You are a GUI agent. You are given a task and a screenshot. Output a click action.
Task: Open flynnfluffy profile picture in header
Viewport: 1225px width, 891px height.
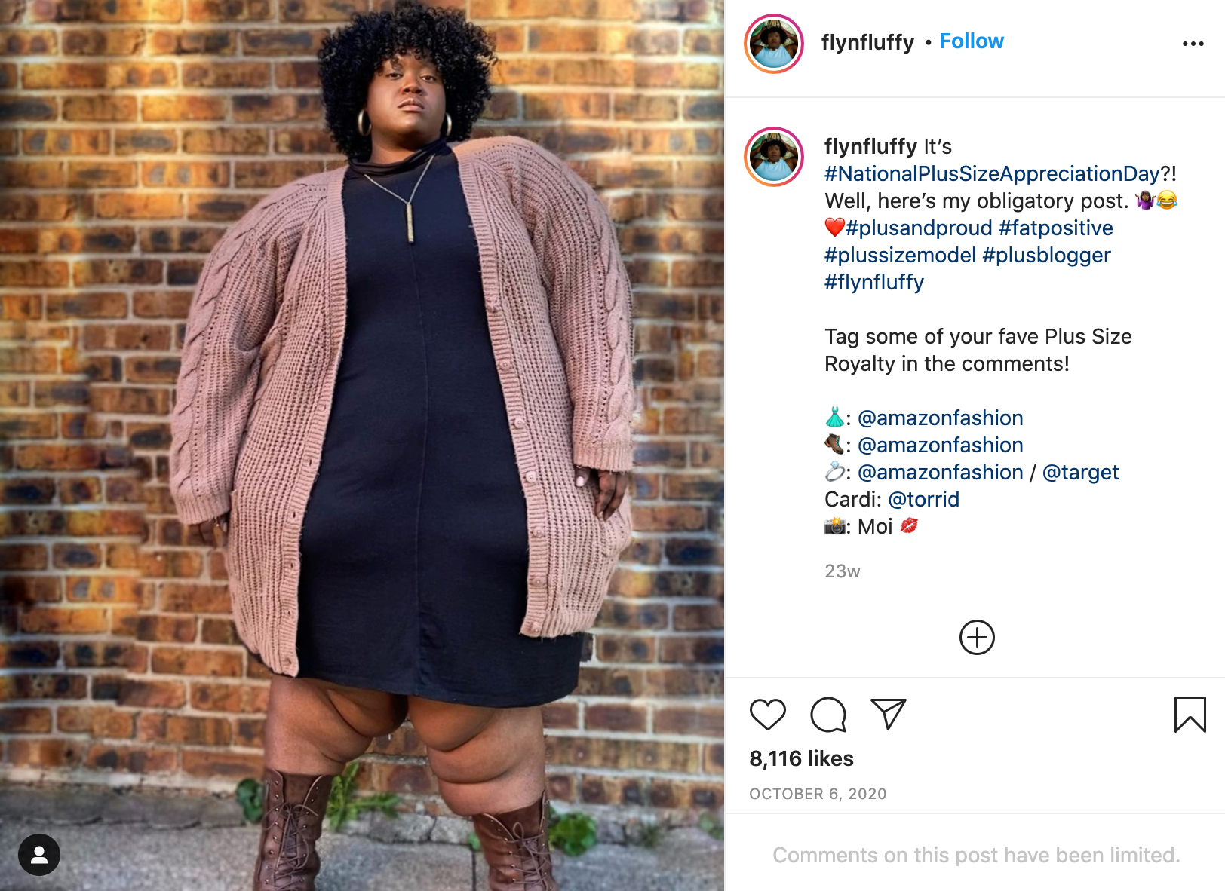tap(774, 44)
